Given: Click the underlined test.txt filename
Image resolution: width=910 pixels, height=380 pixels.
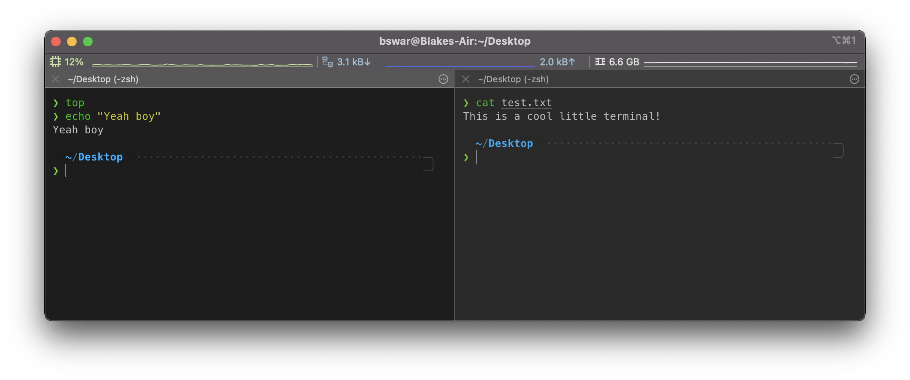Looking at the screenshot, I should coord(526,103).
